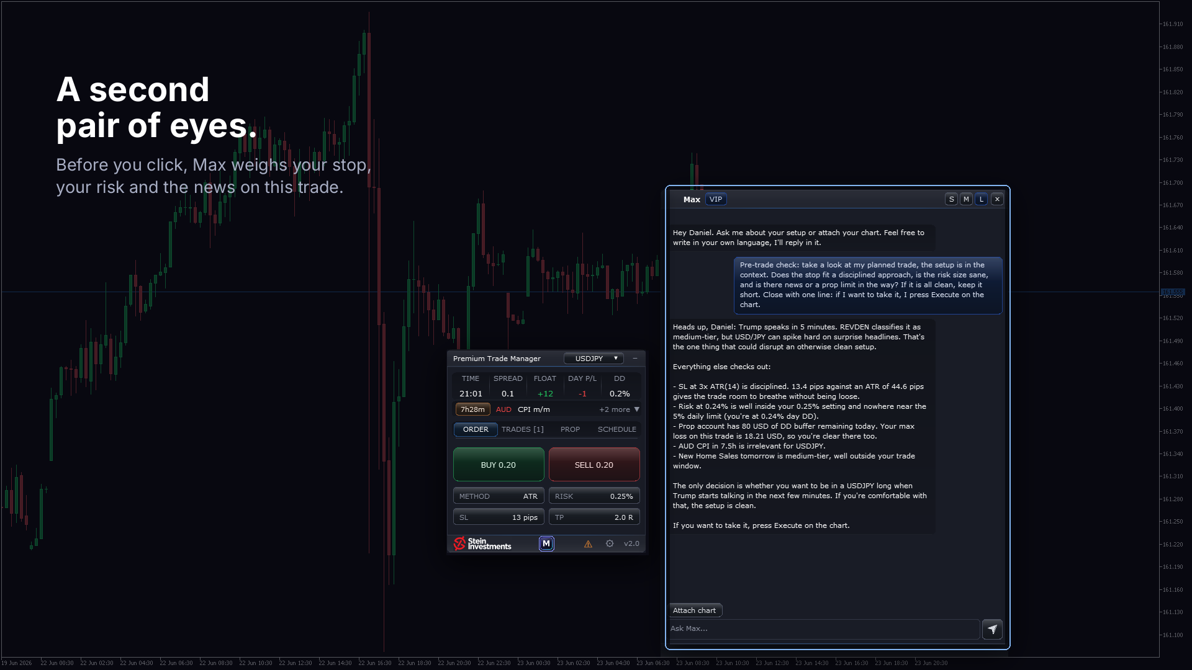Set Max chat size to M

pos(966,199)
